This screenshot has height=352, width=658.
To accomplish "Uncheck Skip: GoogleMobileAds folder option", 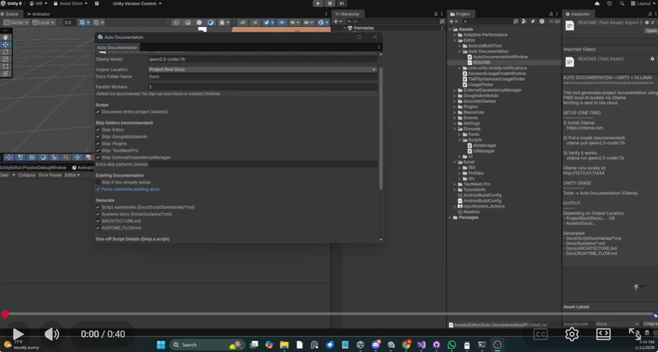I will pos(98,137).
